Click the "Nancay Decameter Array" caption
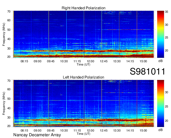 coord(37,135)
